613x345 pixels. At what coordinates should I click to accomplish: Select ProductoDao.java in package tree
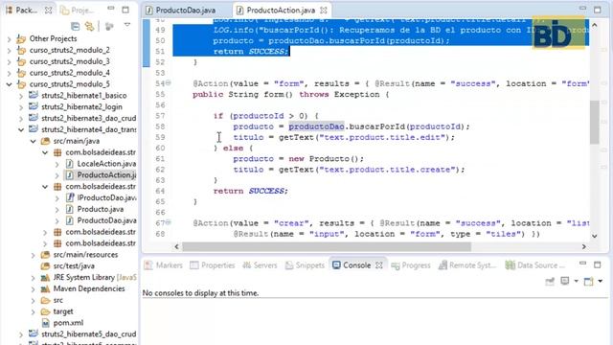click(x=106, y=220)
